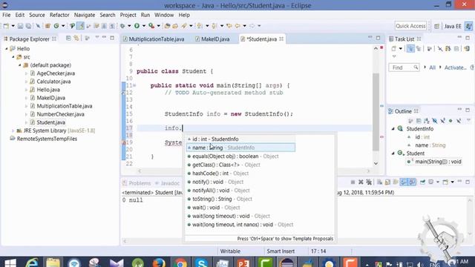
Task: Click editor vertical scrollbar thumb
Action: (x=376, y=112)
